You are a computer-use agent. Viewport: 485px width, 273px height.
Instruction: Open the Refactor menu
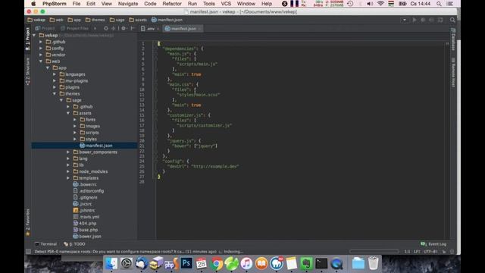(x=172, y=4)
